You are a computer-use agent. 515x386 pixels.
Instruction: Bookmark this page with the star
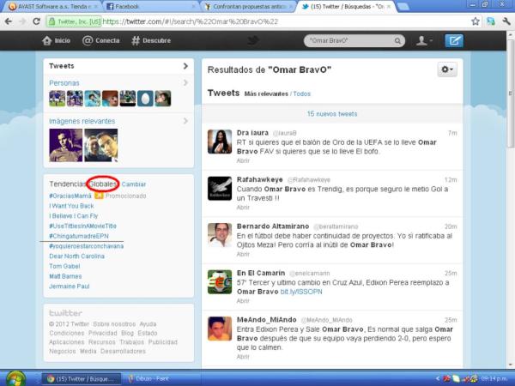coord(476,21)
